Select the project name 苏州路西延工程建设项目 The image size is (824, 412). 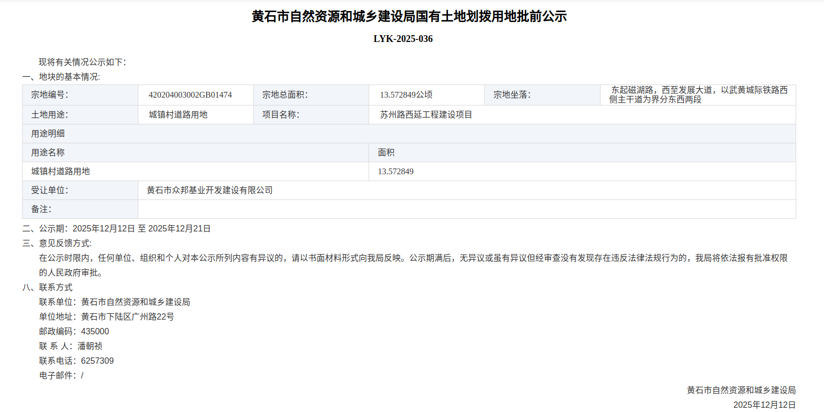coord(426,114)
